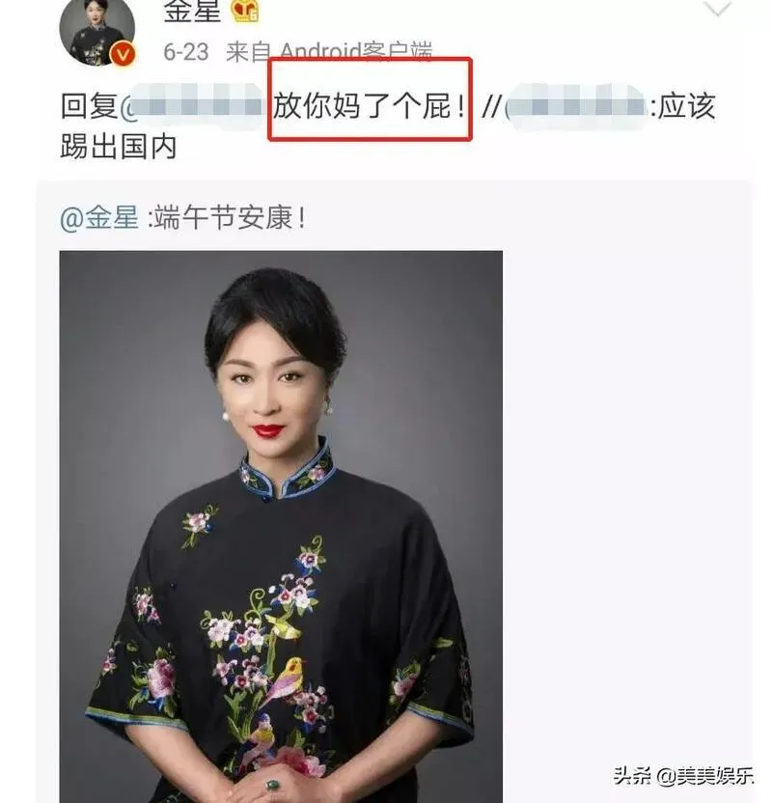The height and width of the screenshot is (803, 772).
Task: Expand the post options chevron arrow
Action: (718, 8)
